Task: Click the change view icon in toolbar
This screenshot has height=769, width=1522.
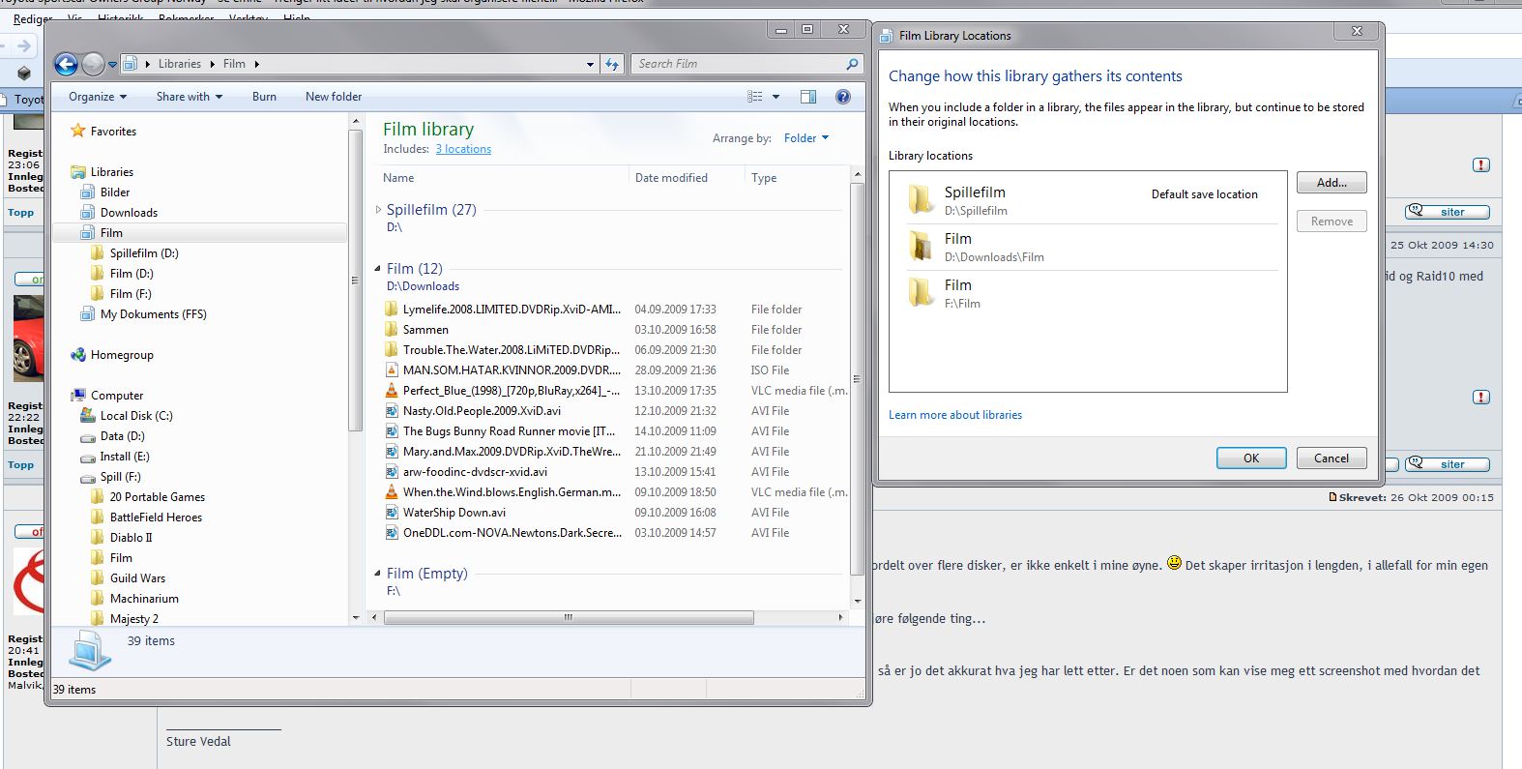Action: point(755,97)
